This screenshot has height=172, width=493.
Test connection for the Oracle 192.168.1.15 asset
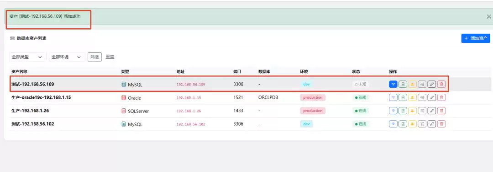[393, 97]
